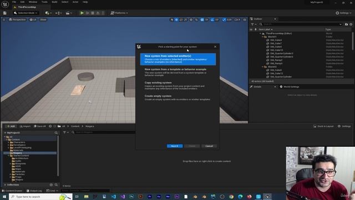
Task: Toggle the Outliner visibility column eye header
Action: coord(251,29)
